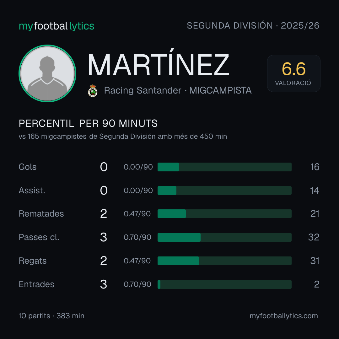Open the player avatar photo
The width and height of the screenshot is (339, 339).
[47, 73]
